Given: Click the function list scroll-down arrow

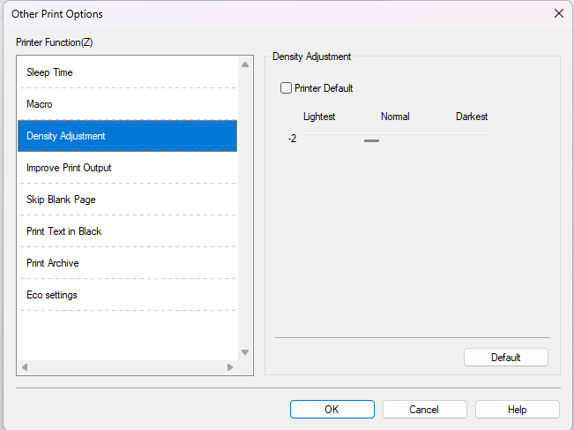Looking at the screenshot, I should (245, 352).
